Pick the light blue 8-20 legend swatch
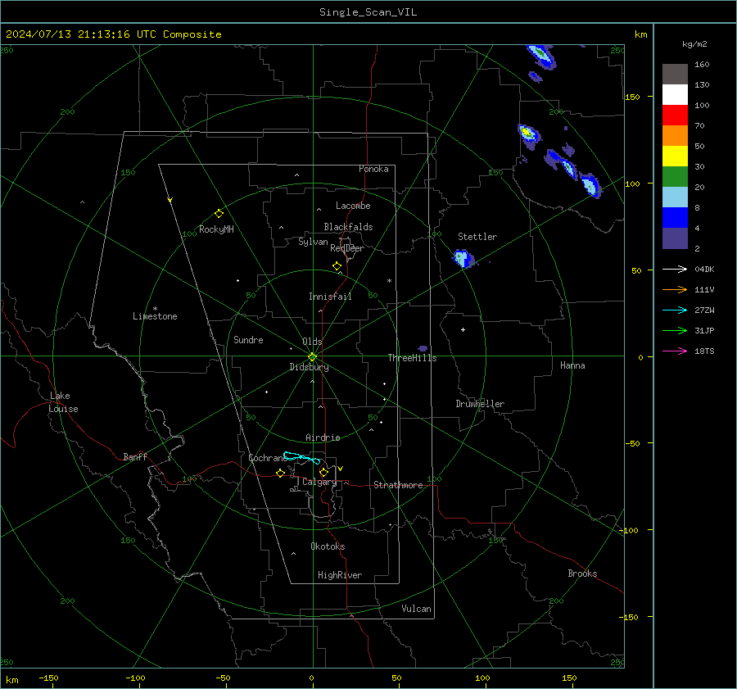Image resolution: width=737 pixels, height=689 pixels. (675, 197)
